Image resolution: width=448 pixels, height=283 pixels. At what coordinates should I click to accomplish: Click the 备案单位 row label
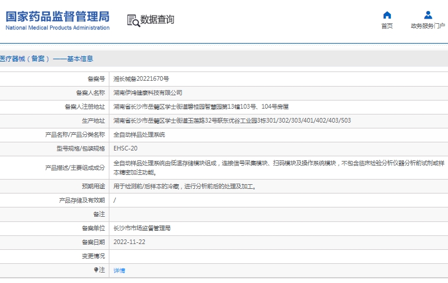coord(94,228)
